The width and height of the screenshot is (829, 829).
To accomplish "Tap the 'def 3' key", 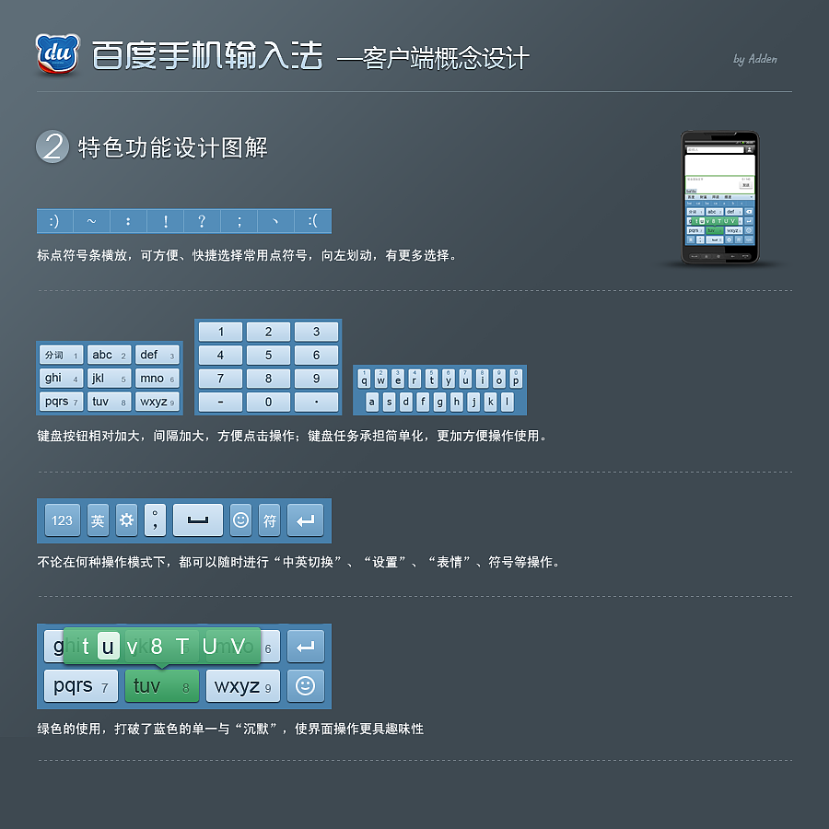I will pyautogui.click(x=157, y=355).
